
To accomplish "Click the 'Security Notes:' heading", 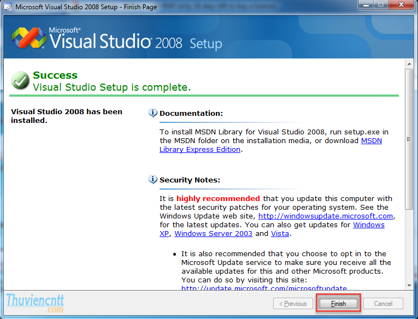I will point(190,180).
